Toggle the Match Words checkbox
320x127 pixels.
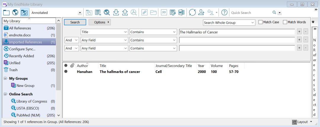(x=285, y=22)
